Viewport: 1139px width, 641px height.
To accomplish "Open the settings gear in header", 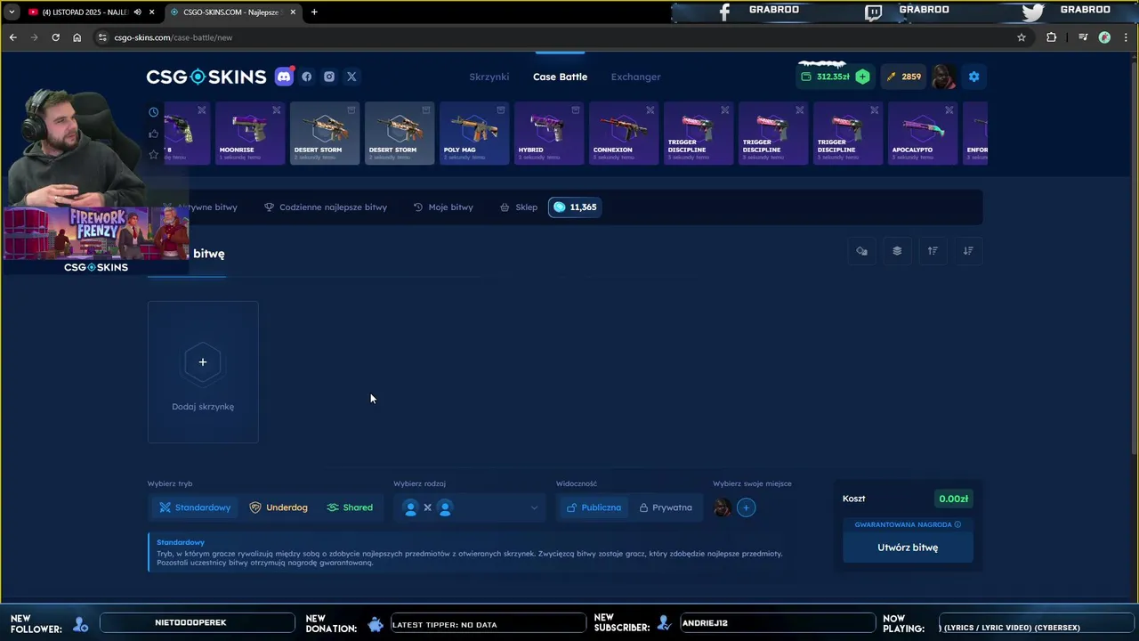I will 973,77.
